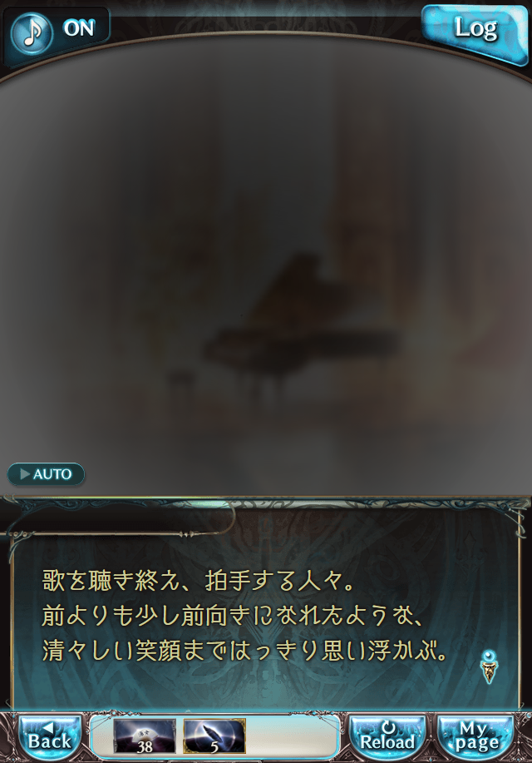Click the circular arrow reload icon
The height and width of the screenshot is (763, 532).
click(388, 727)
